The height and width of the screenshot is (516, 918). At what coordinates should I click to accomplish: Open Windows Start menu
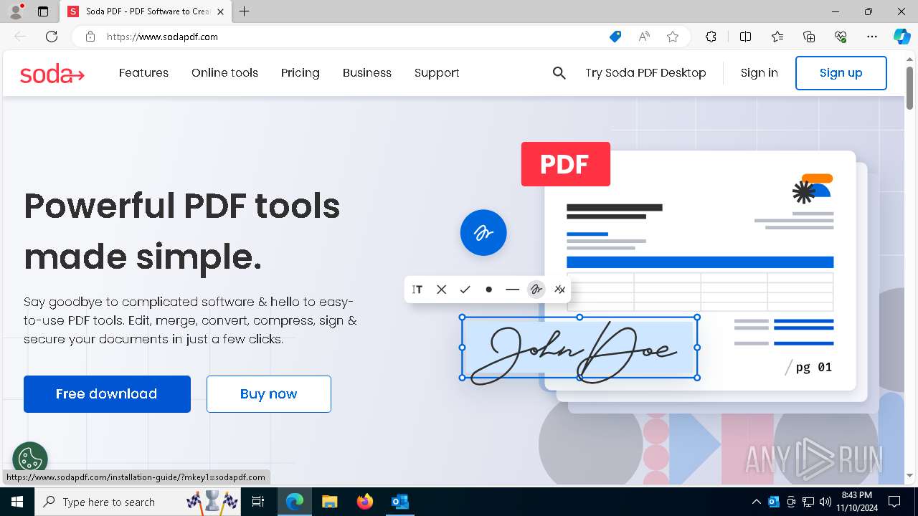pyautogui.click(x=16, y=502)
